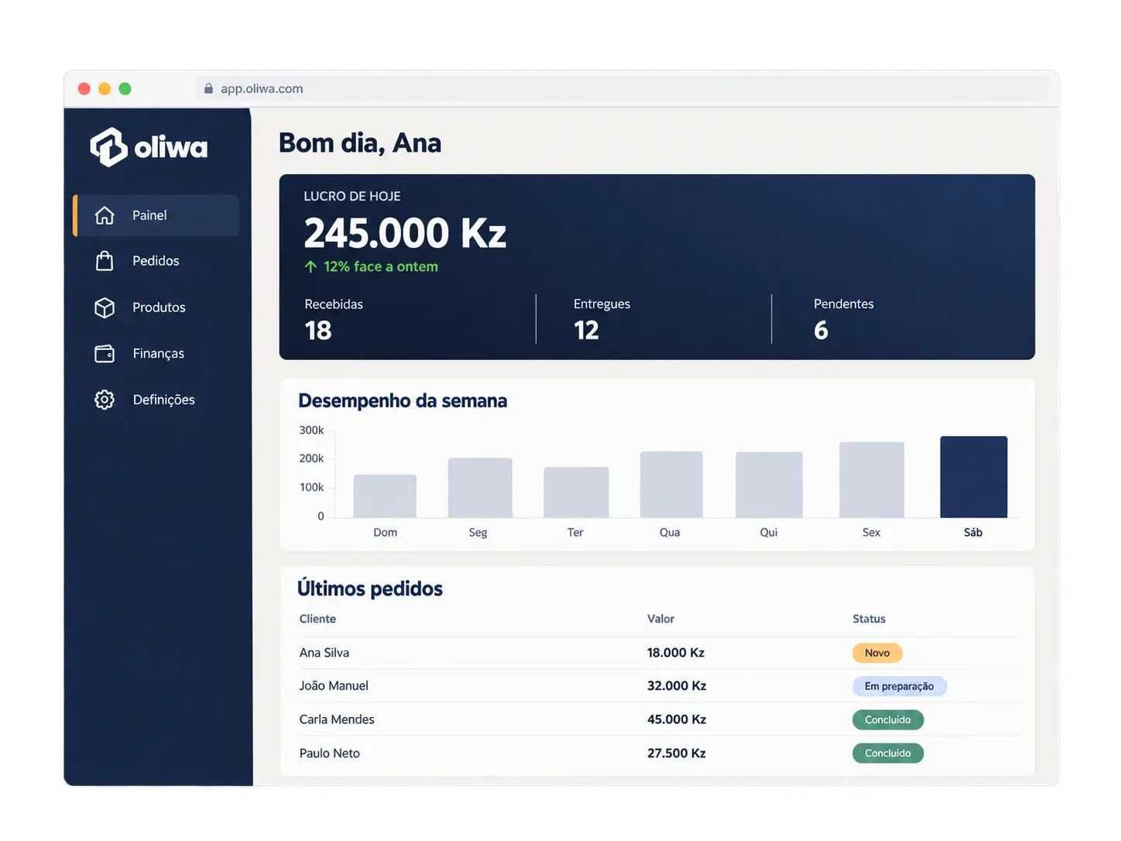Click the Valor column header
The height and width of the screenshot is (841, 1121).
coord(660,619)
